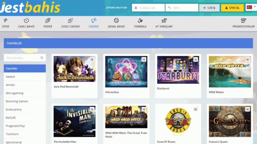Screen dimensions: 257x144
Task: Select Endorphina provider in sidebar
Action: 25,109
